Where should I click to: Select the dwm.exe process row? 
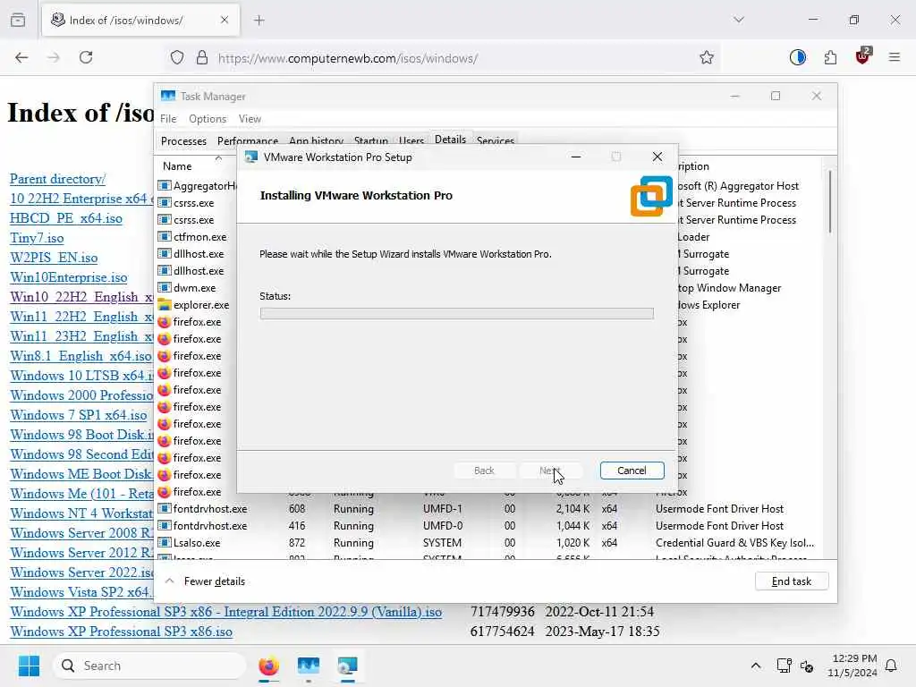196,288
